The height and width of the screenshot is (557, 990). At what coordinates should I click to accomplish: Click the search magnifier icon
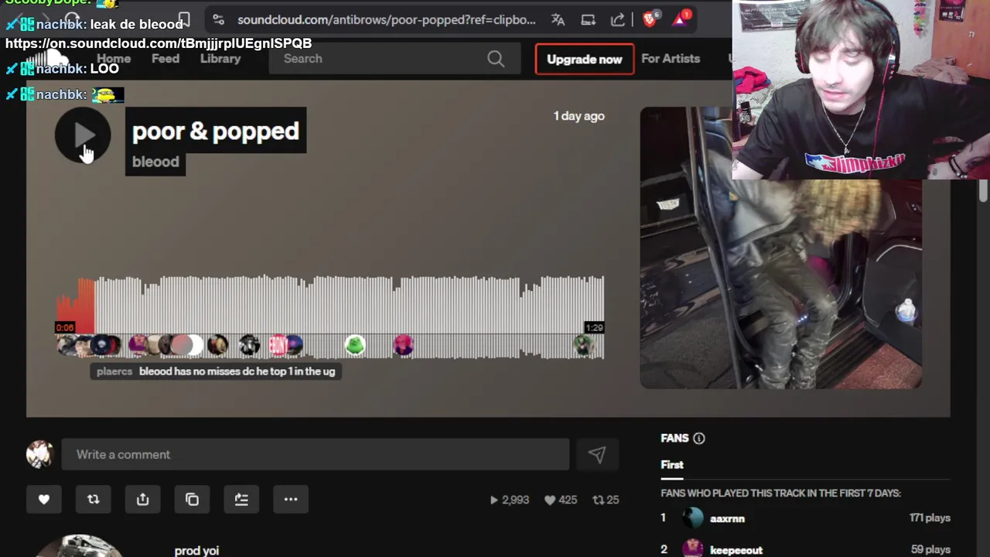(x=496, y=59)
